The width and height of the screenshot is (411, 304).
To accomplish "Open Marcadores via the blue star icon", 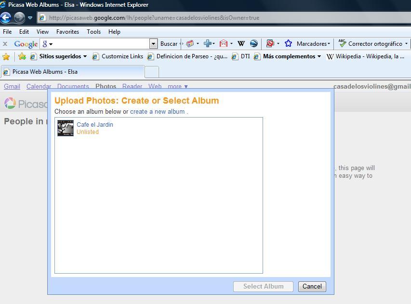I will 289,43.
